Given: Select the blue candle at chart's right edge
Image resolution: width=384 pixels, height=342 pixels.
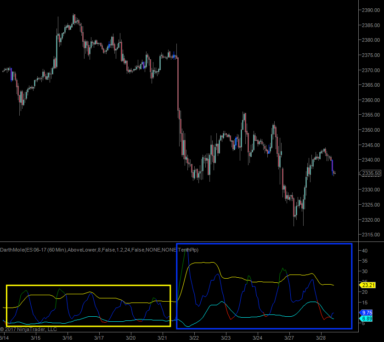Looking at the screenshot, I should click(x=332, y=166).
